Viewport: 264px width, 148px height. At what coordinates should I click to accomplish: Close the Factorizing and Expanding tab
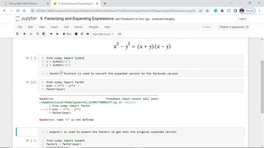coord(97,4)
